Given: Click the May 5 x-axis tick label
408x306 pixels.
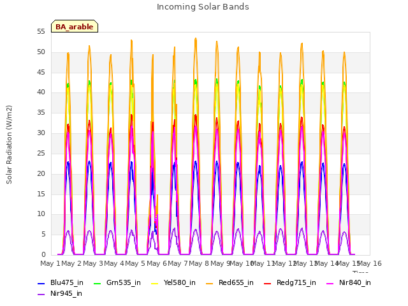Looking at the screenshot, I should (x=135, y=263).
